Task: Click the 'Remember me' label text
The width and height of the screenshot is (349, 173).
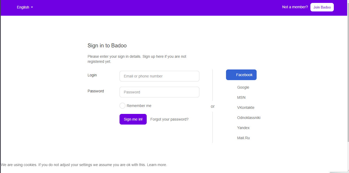Action: pyautogui.click(x=139, y=106)
